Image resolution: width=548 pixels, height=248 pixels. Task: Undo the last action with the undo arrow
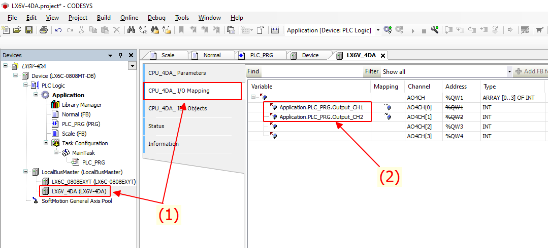[x=58, y=30]
